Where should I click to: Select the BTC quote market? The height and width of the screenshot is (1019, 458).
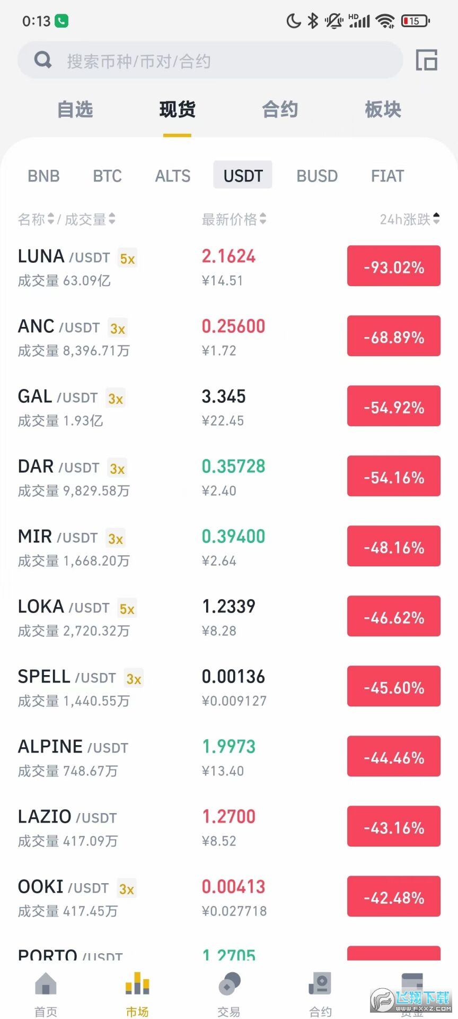(107, 176)
